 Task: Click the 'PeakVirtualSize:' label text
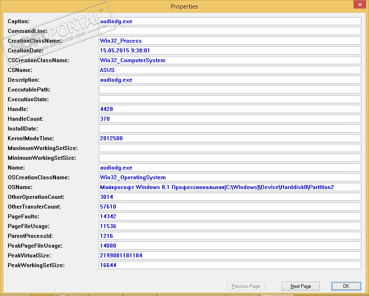(x=29, y=255)
